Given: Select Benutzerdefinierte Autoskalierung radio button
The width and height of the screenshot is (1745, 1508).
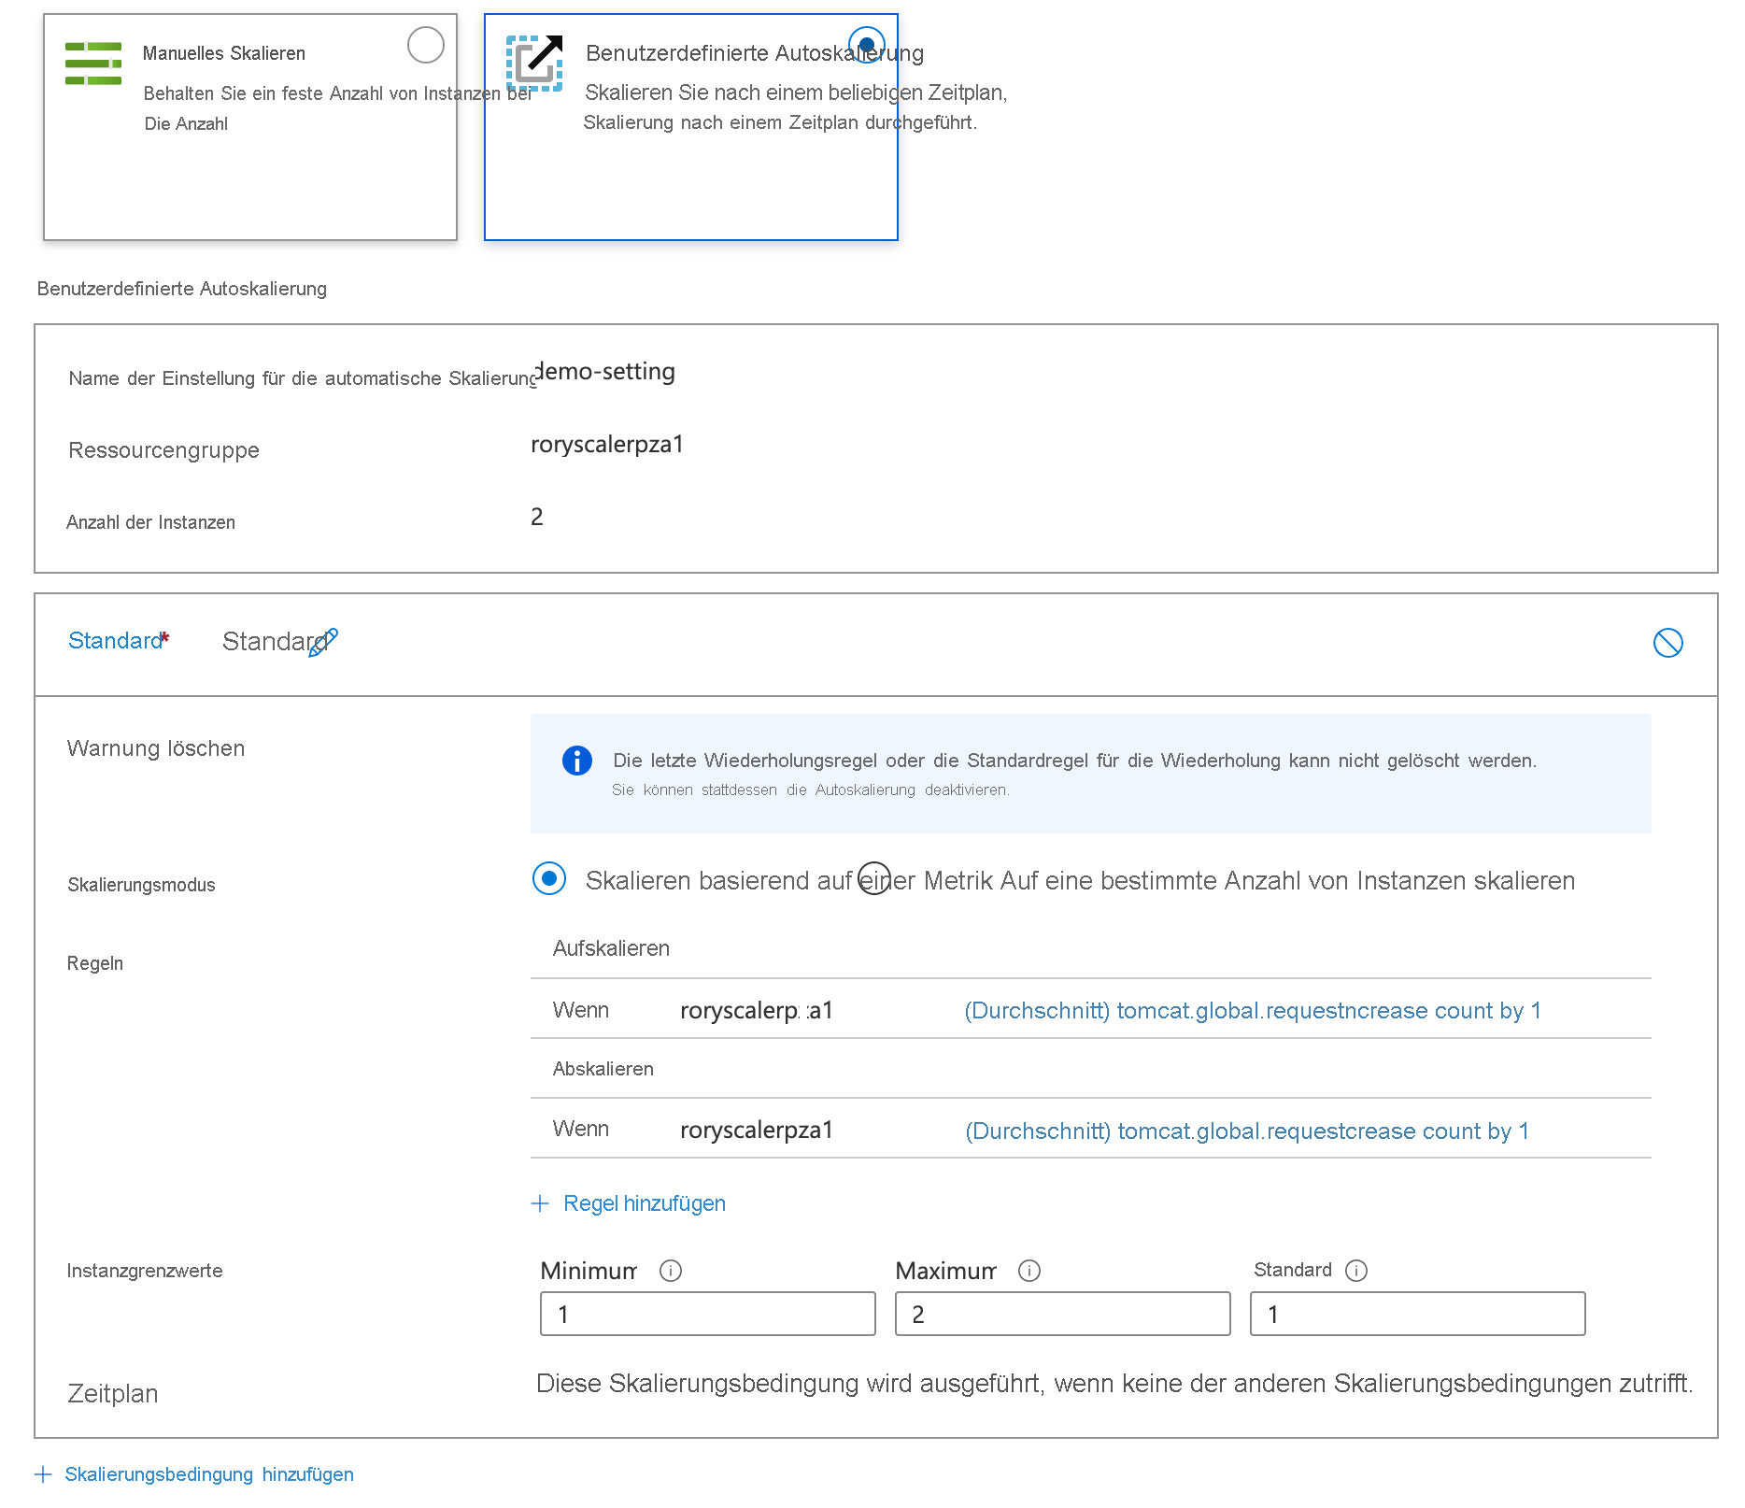Looking at the screenshot, I should click(x=866, y=45).
